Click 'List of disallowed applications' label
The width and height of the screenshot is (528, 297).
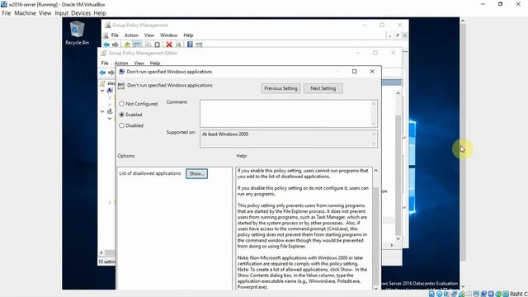150,173
